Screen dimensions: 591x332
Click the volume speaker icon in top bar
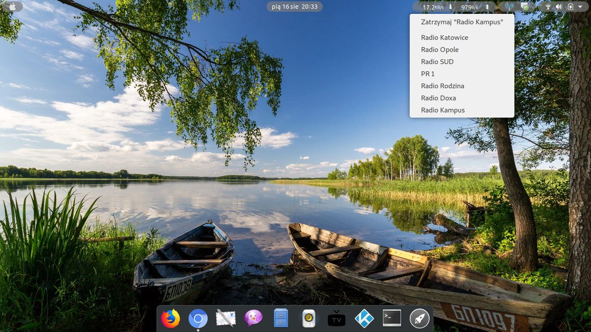tap(559, 7)
